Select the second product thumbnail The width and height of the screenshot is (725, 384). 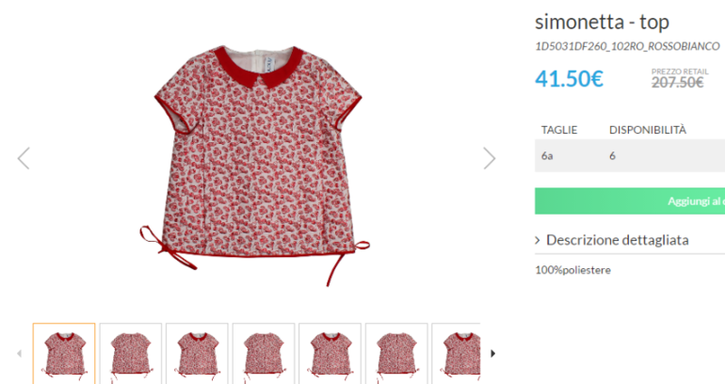131,354
